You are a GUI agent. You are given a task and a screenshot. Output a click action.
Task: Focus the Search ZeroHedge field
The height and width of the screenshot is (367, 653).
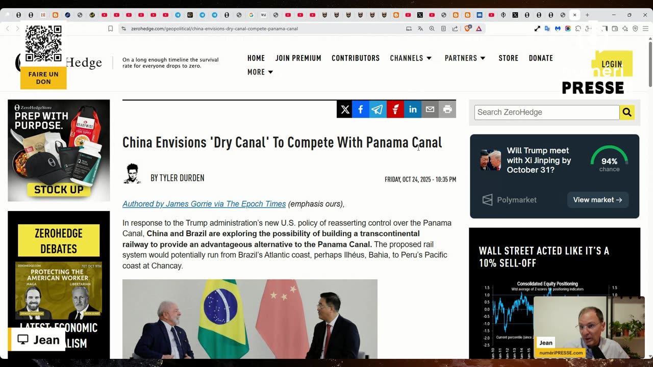pos(547,112)
